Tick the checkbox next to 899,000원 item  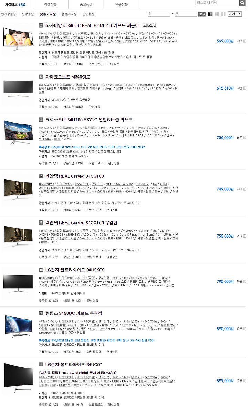pyautogui.click(x=244, y=381)
